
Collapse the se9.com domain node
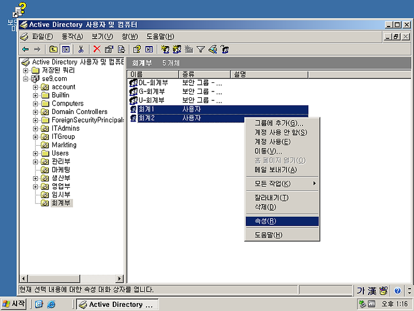26,79
